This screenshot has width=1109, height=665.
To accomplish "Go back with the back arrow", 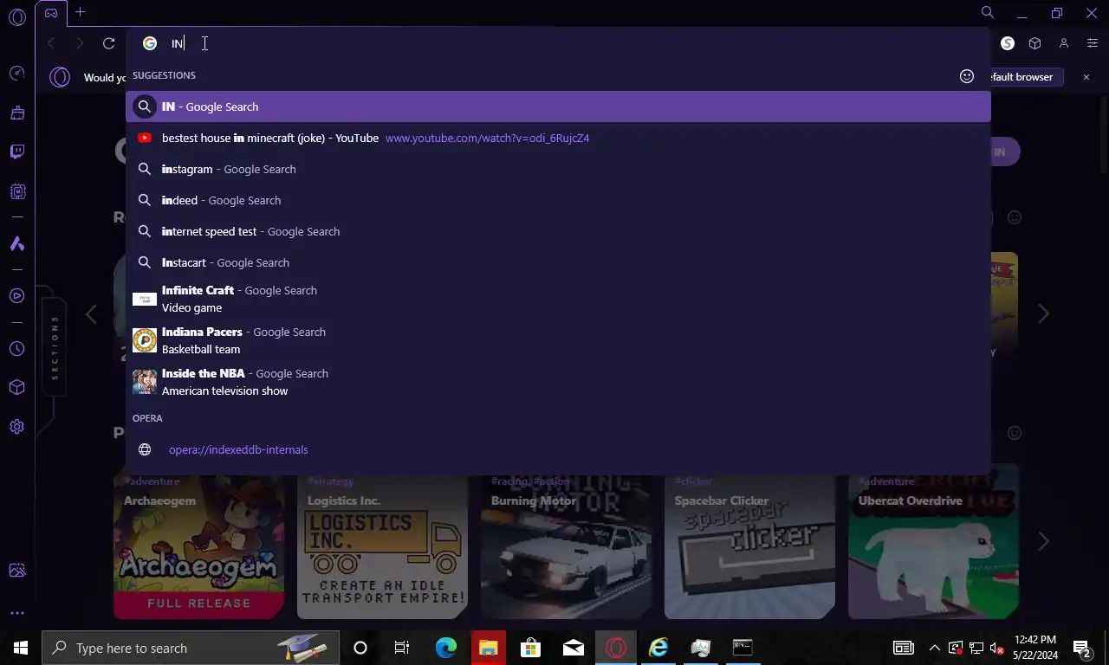I will [x=51, y=43].
